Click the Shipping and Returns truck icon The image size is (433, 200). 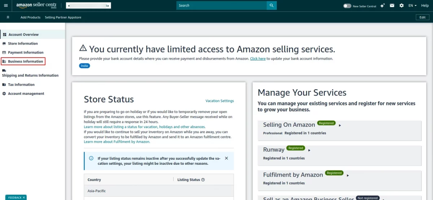coord(4,71)
